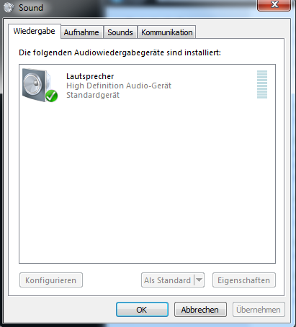Click empty area of device list
The height and width of the screenshot is (327, 296).
[147, 182]
